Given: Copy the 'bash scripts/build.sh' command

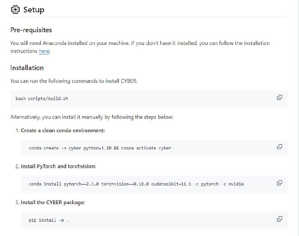Looking at the screenshot, I should click(279, 97).
